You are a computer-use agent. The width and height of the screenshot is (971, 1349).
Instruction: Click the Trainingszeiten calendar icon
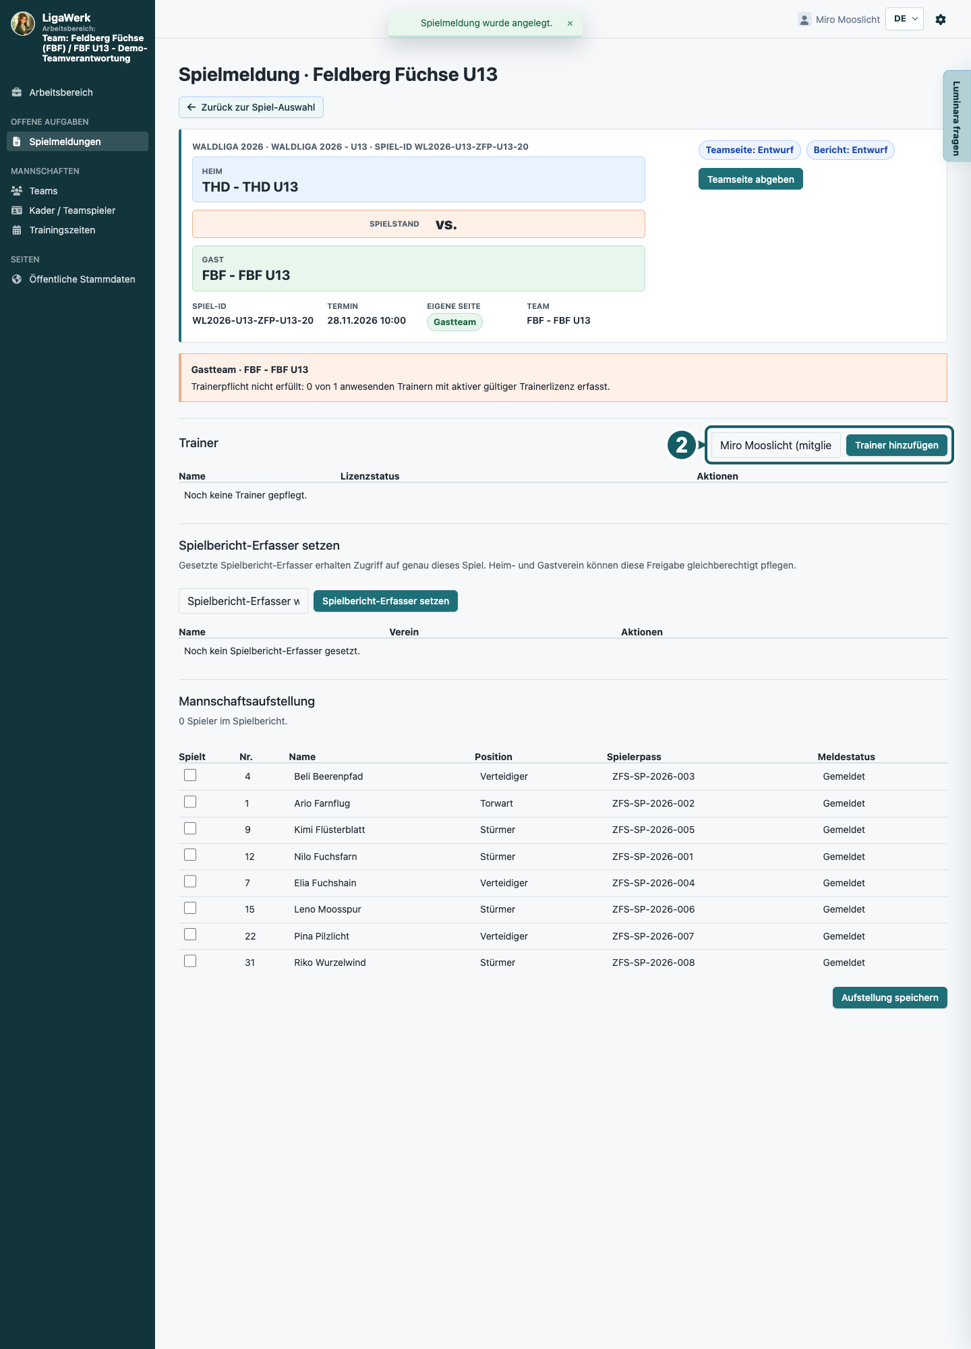click(17, 230)
